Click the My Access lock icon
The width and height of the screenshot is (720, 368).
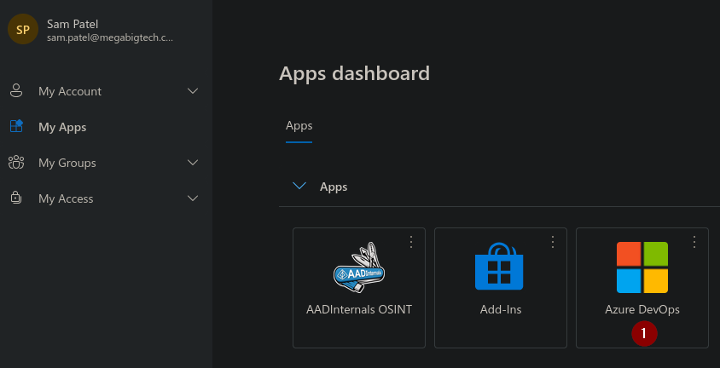click(15, 198)
